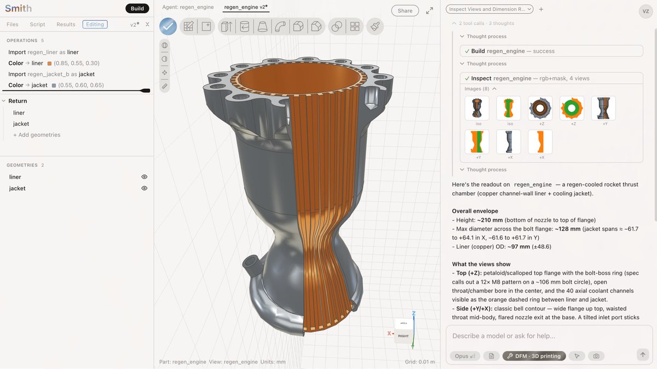Viewport: 657px width, 369px height.
Task: Select the Chamfer tool icon
Action: pyautogui.click(x=316, y=26)
